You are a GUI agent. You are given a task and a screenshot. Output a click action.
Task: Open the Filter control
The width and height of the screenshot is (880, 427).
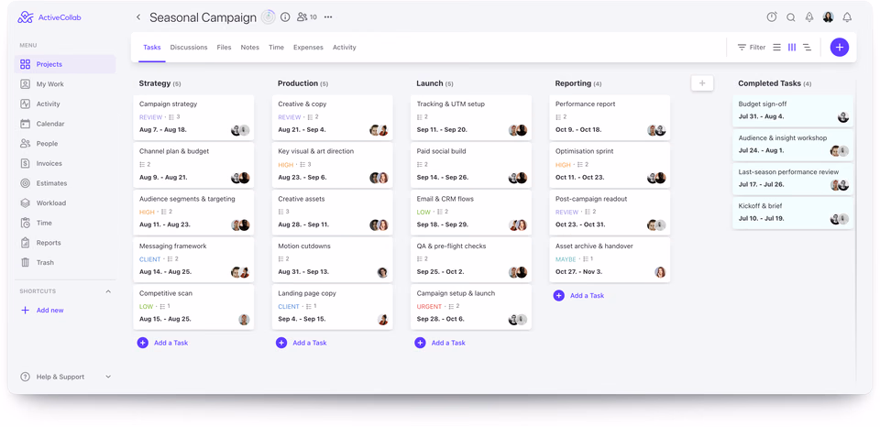[x=752, y=48]
